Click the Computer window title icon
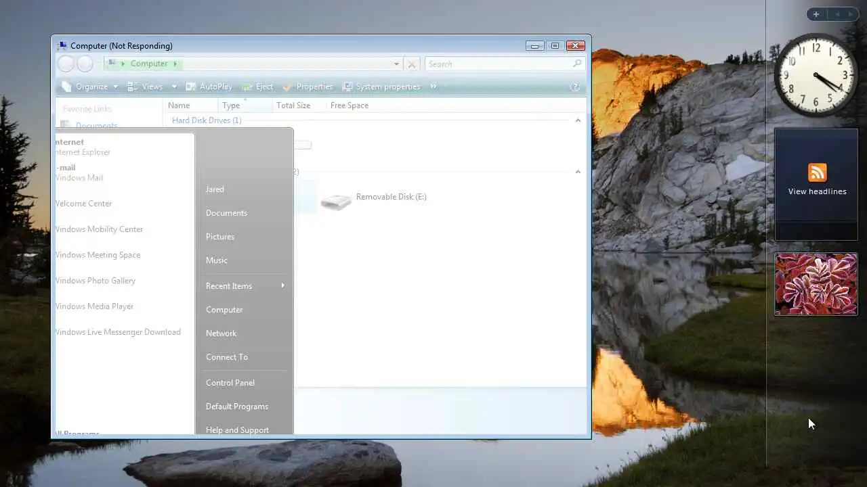The width and height of the screenshot is (867, 487). pyautogui.click(x=62, y=46)
